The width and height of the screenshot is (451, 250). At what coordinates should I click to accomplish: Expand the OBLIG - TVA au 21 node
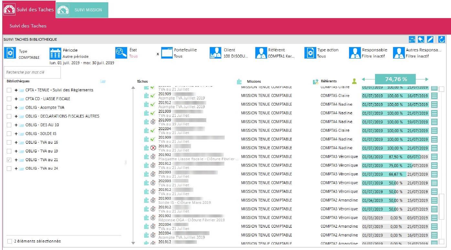16,160
